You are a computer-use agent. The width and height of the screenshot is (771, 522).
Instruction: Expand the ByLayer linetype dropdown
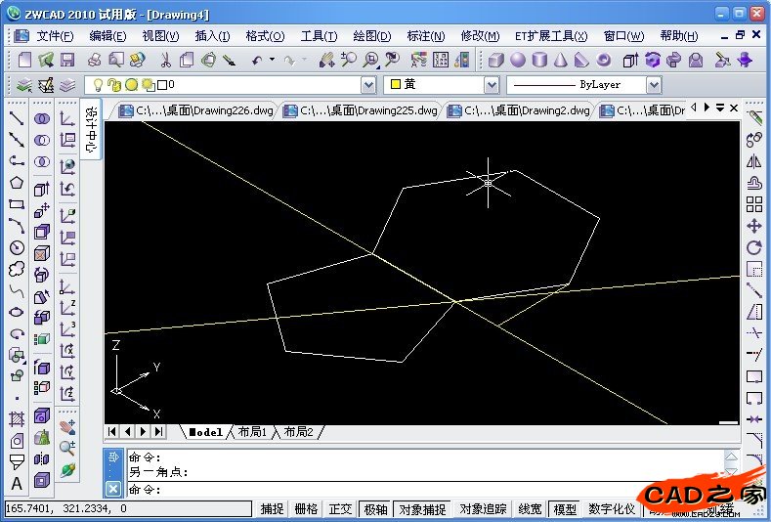click(654, 86)
